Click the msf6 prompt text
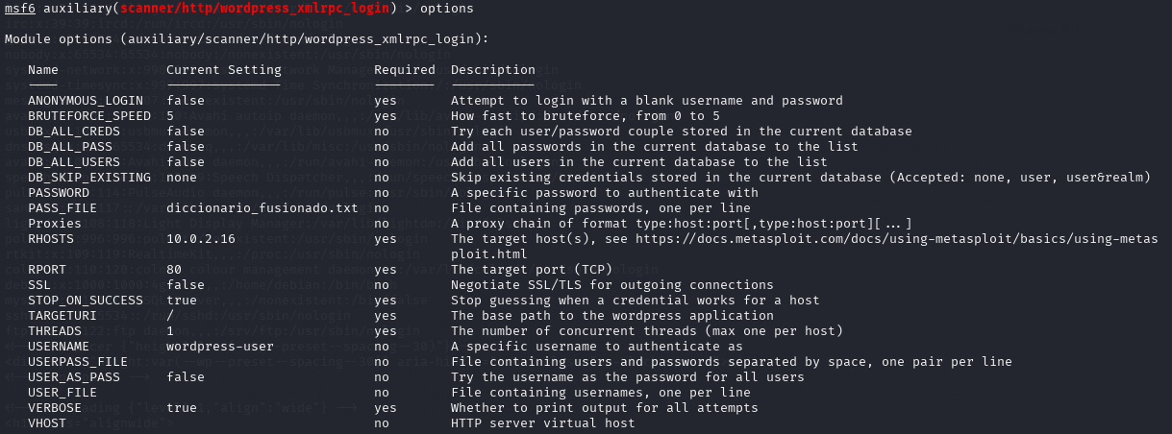Image resolution: width=1172 pixels, height=434 pixels. pos(20,9)
